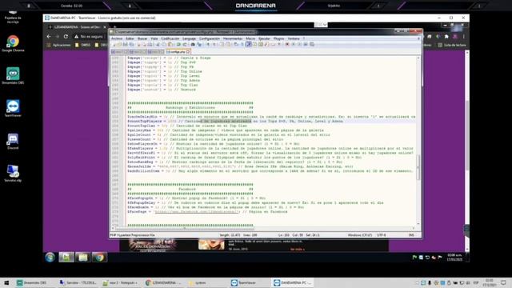Viewport: 512px width, 288px height.
Task: Click the Zoom In icon in Notepad++
Action: [x=208, y=45]
